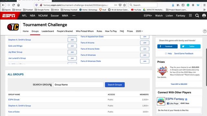Open ESPN Streak group link
The image size is (207, 116).
pyautogui.click(x=14, y=100)
